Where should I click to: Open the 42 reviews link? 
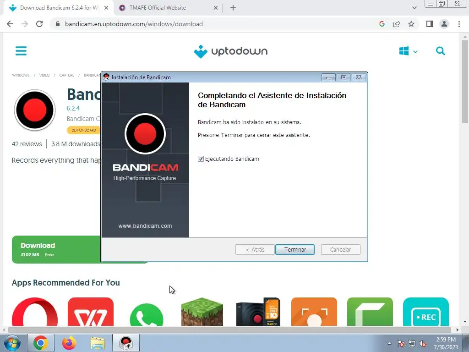[27, 144]
